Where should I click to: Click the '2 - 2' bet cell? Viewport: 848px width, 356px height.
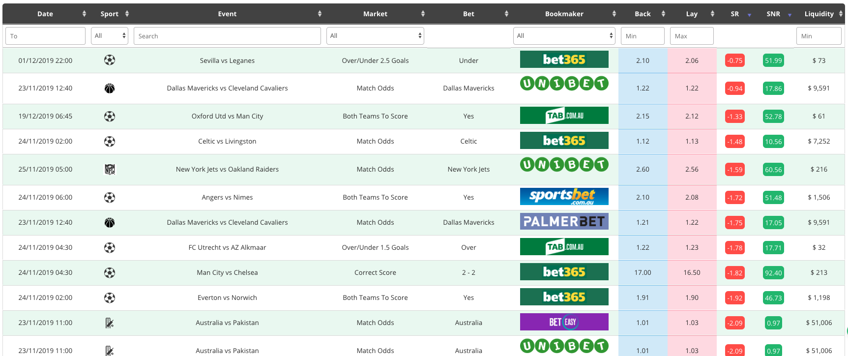(468, 272)
